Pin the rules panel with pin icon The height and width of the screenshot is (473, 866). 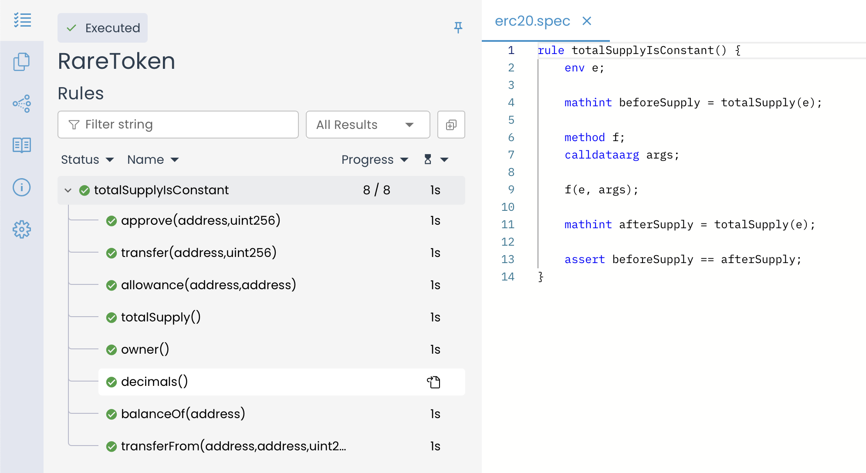click(x=458, y=28)
